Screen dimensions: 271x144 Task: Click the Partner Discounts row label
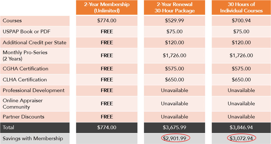(23, 117)
